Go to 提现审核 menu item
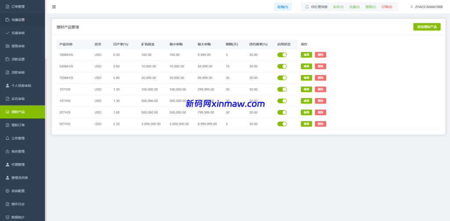Image resolution: width=450 pixels, height=221 pixels. (x=22, y=46)
